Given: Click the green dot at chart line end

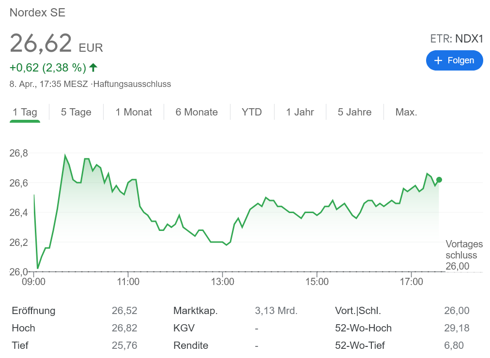Looking at the screenshot, I should coord(439,180).
